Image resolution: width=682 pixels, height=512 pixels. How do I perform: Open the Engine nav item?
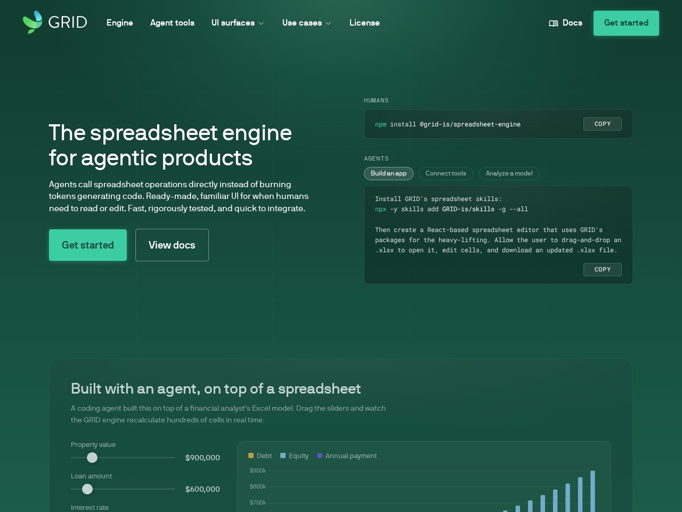pos(120,23)
